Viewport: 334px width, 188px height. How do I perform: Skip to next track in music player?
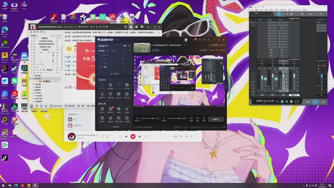tap(140, 137)
